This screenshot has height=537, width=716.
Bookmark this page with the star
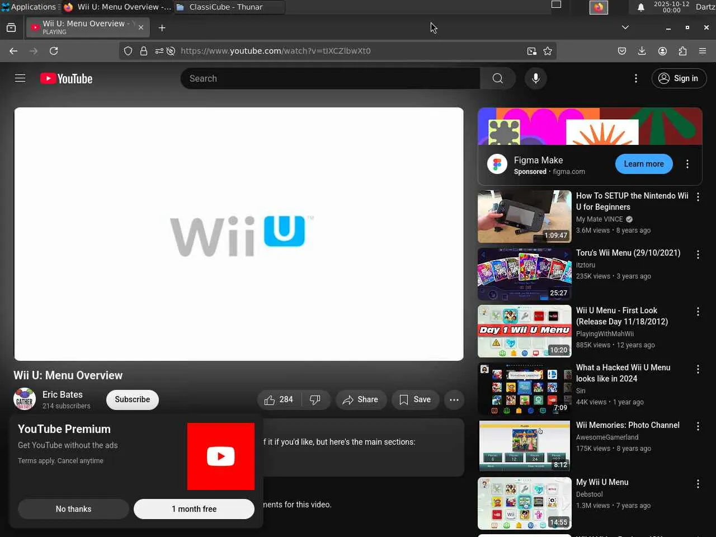[548, 51]
